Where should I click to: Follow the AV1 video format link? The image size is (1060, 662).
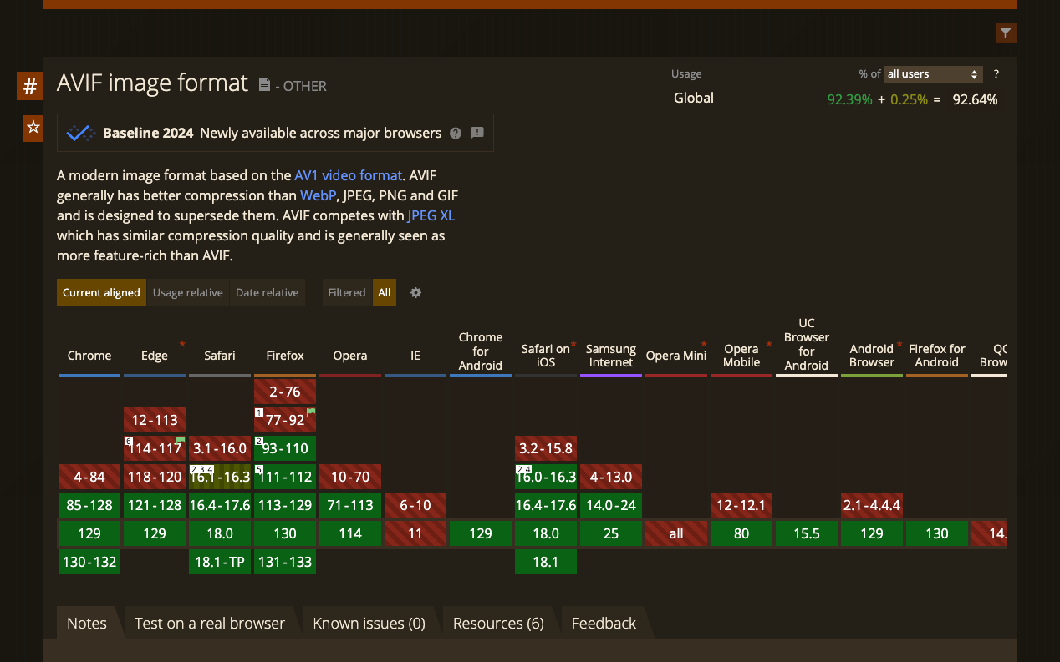point(349,175)
